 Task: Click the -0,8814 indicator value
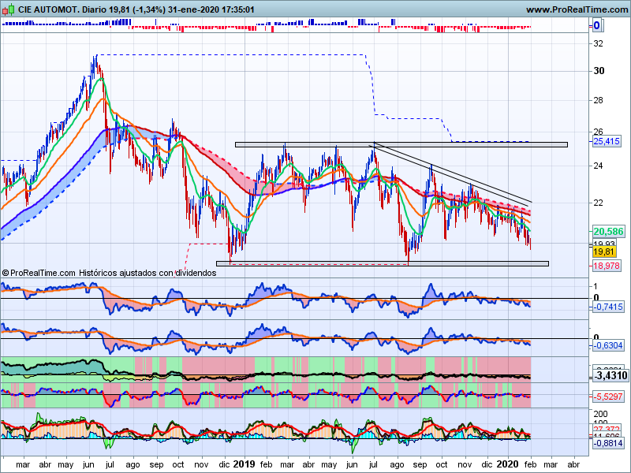(x=608, y=443)
